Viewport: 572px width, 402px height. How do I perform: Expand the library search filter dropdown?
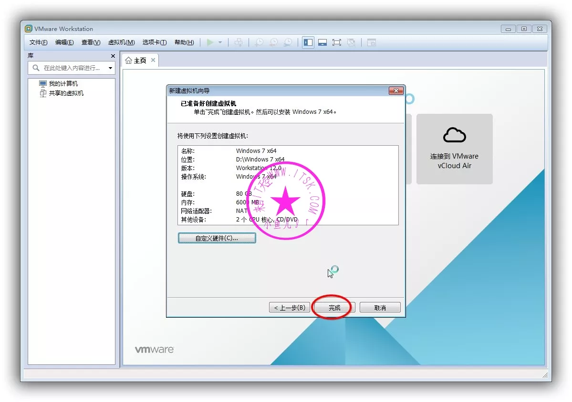click(111, 68)
